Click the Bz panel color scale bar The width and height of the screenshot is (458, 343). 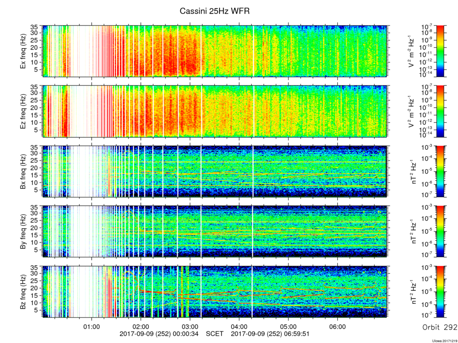440,292
